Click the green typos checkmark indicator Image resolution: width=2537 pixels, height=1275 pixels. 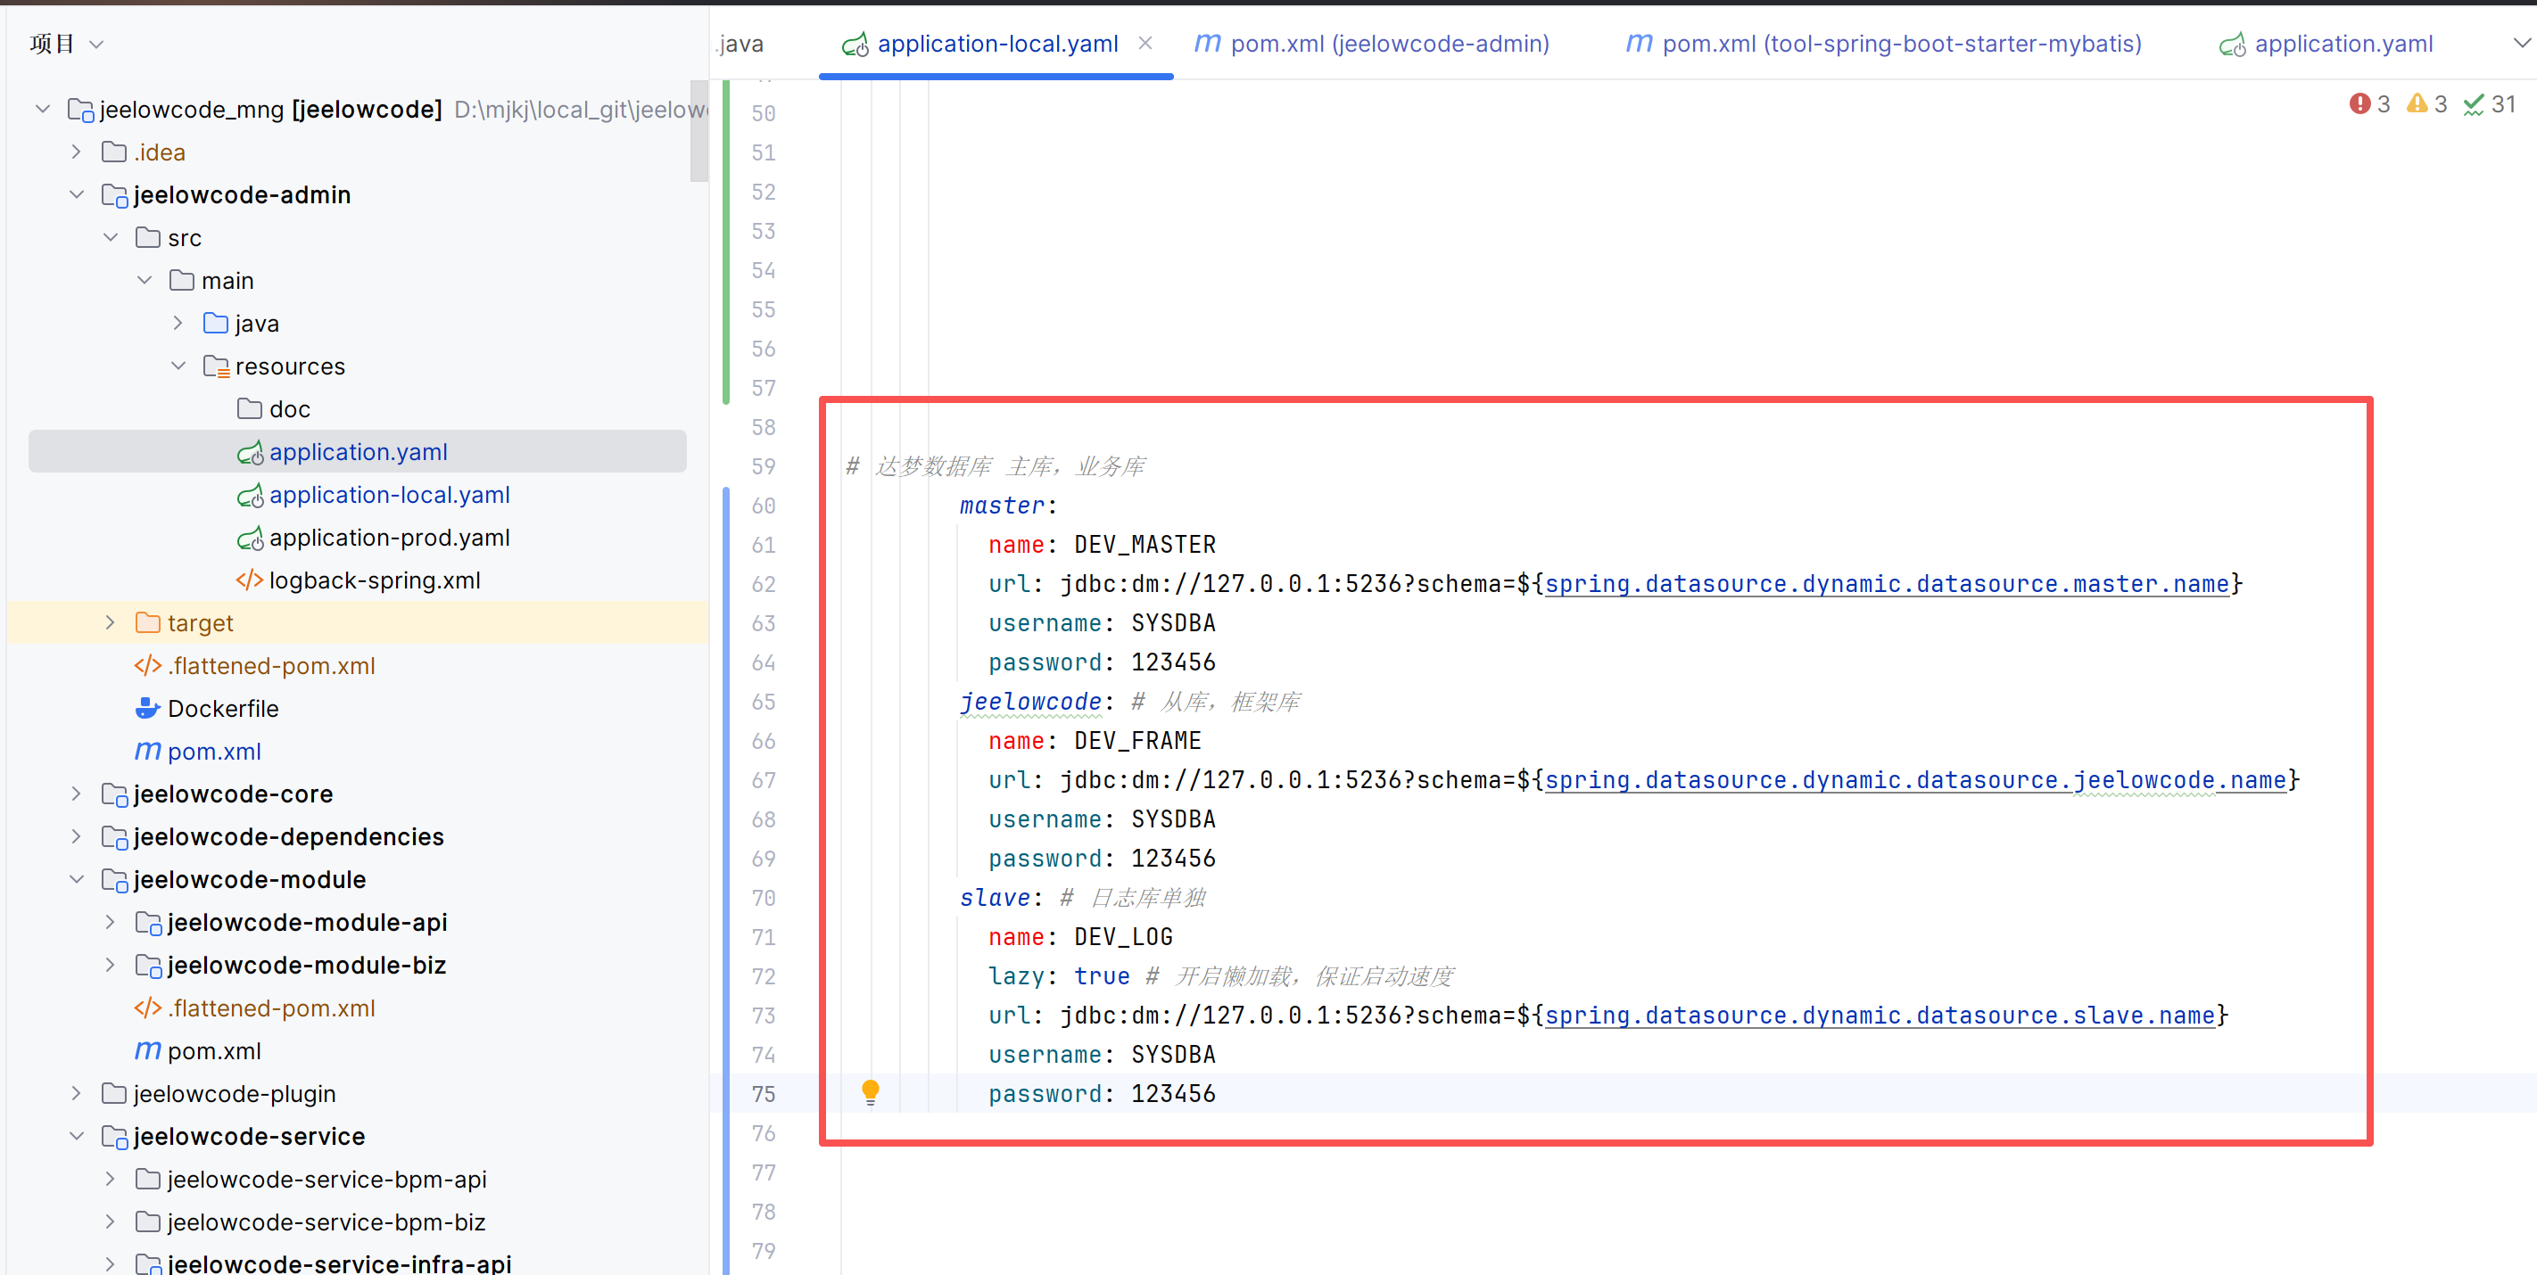click(x=2473, y=104)
